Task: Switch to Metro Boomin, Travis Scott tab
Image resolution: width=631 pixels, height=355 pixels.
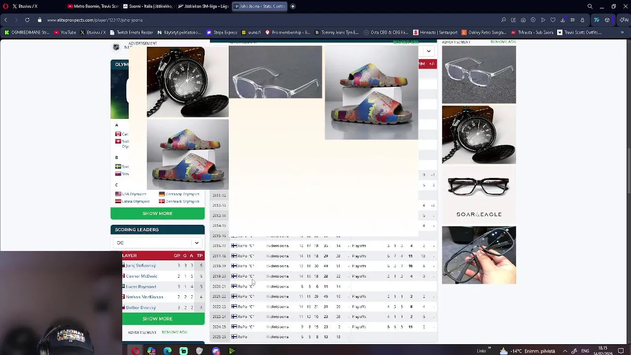Action: [x=93, y=6]
